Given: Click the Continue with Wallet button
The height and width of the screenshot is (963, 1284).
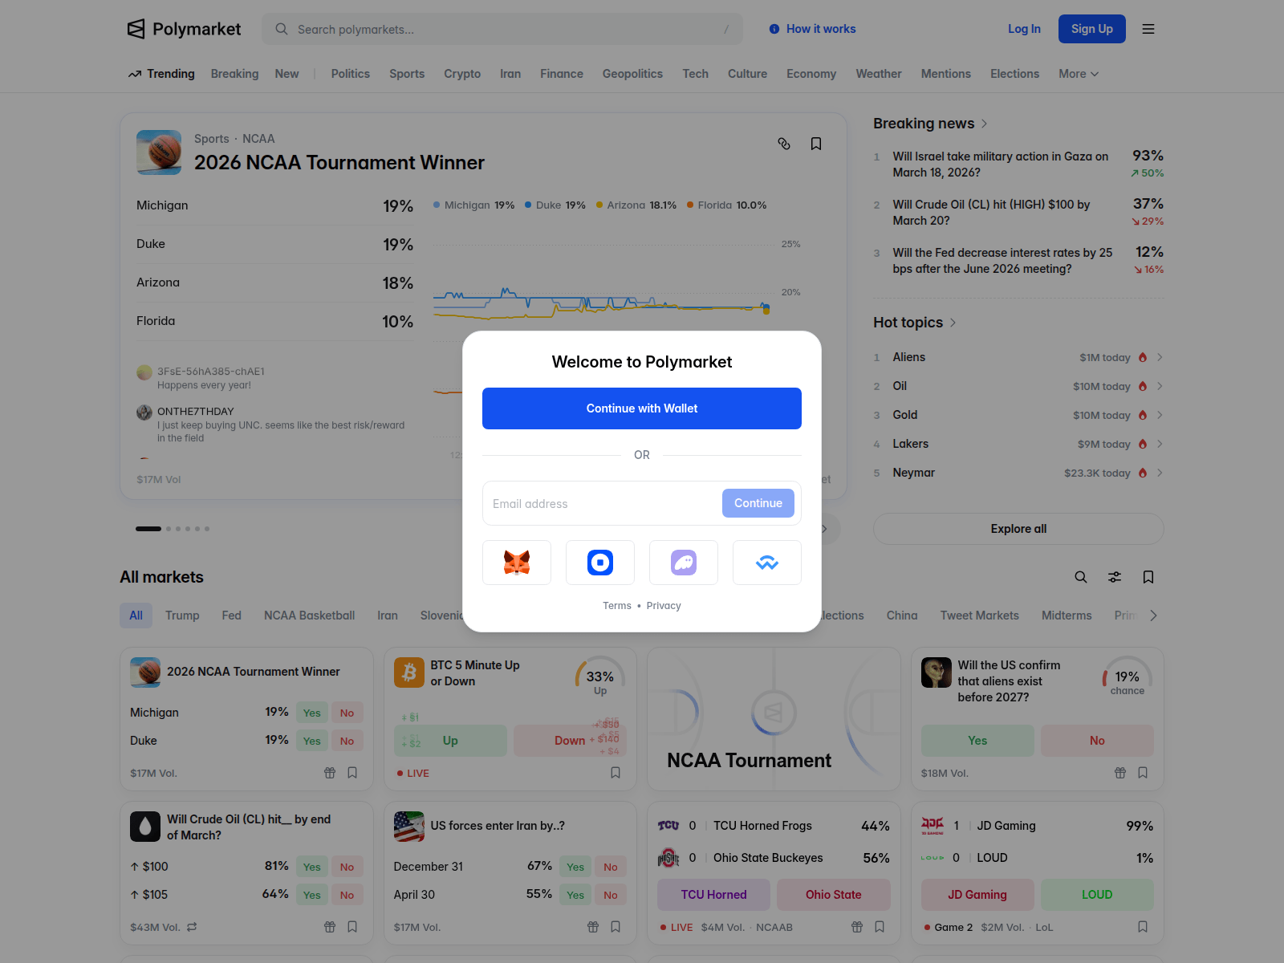Looking at the screenshot, I should 641,408.
